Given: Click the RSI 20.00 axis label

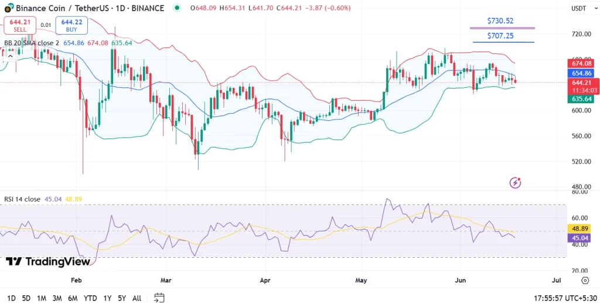Looking at the screenshot, I should coord(579,271).
